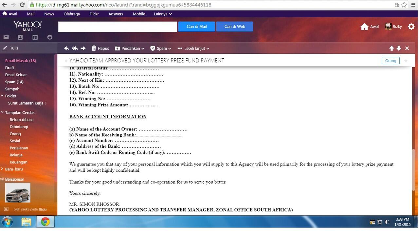Click the Reply All double-arrow icon
The width and height of the screenshot is (419, 236).
(x=75, y=48)
